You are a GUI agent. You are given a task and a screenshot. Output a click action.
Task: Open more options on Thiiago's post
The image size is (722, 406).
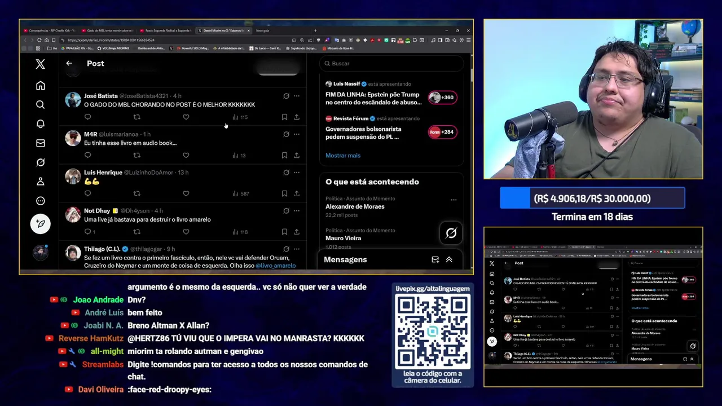(297, 249)
